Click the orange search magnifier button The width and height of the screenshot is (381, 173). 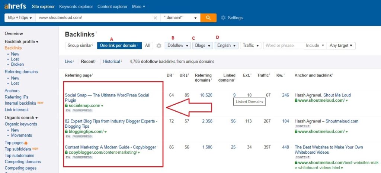pyautogui.click(x=208, y=18)
